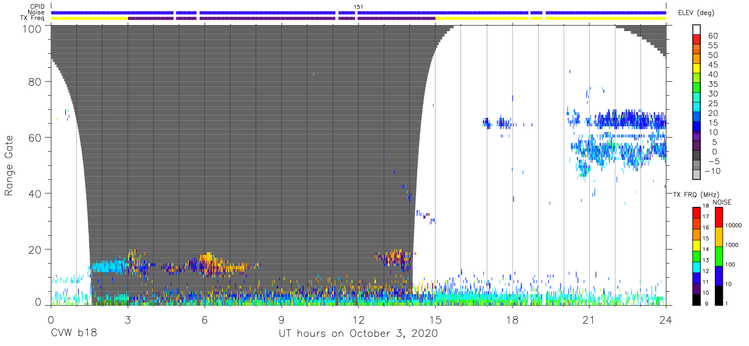Click the 35 label on the ELEV scale
This screenshot has width=749, height=346.
pos(712,84)
